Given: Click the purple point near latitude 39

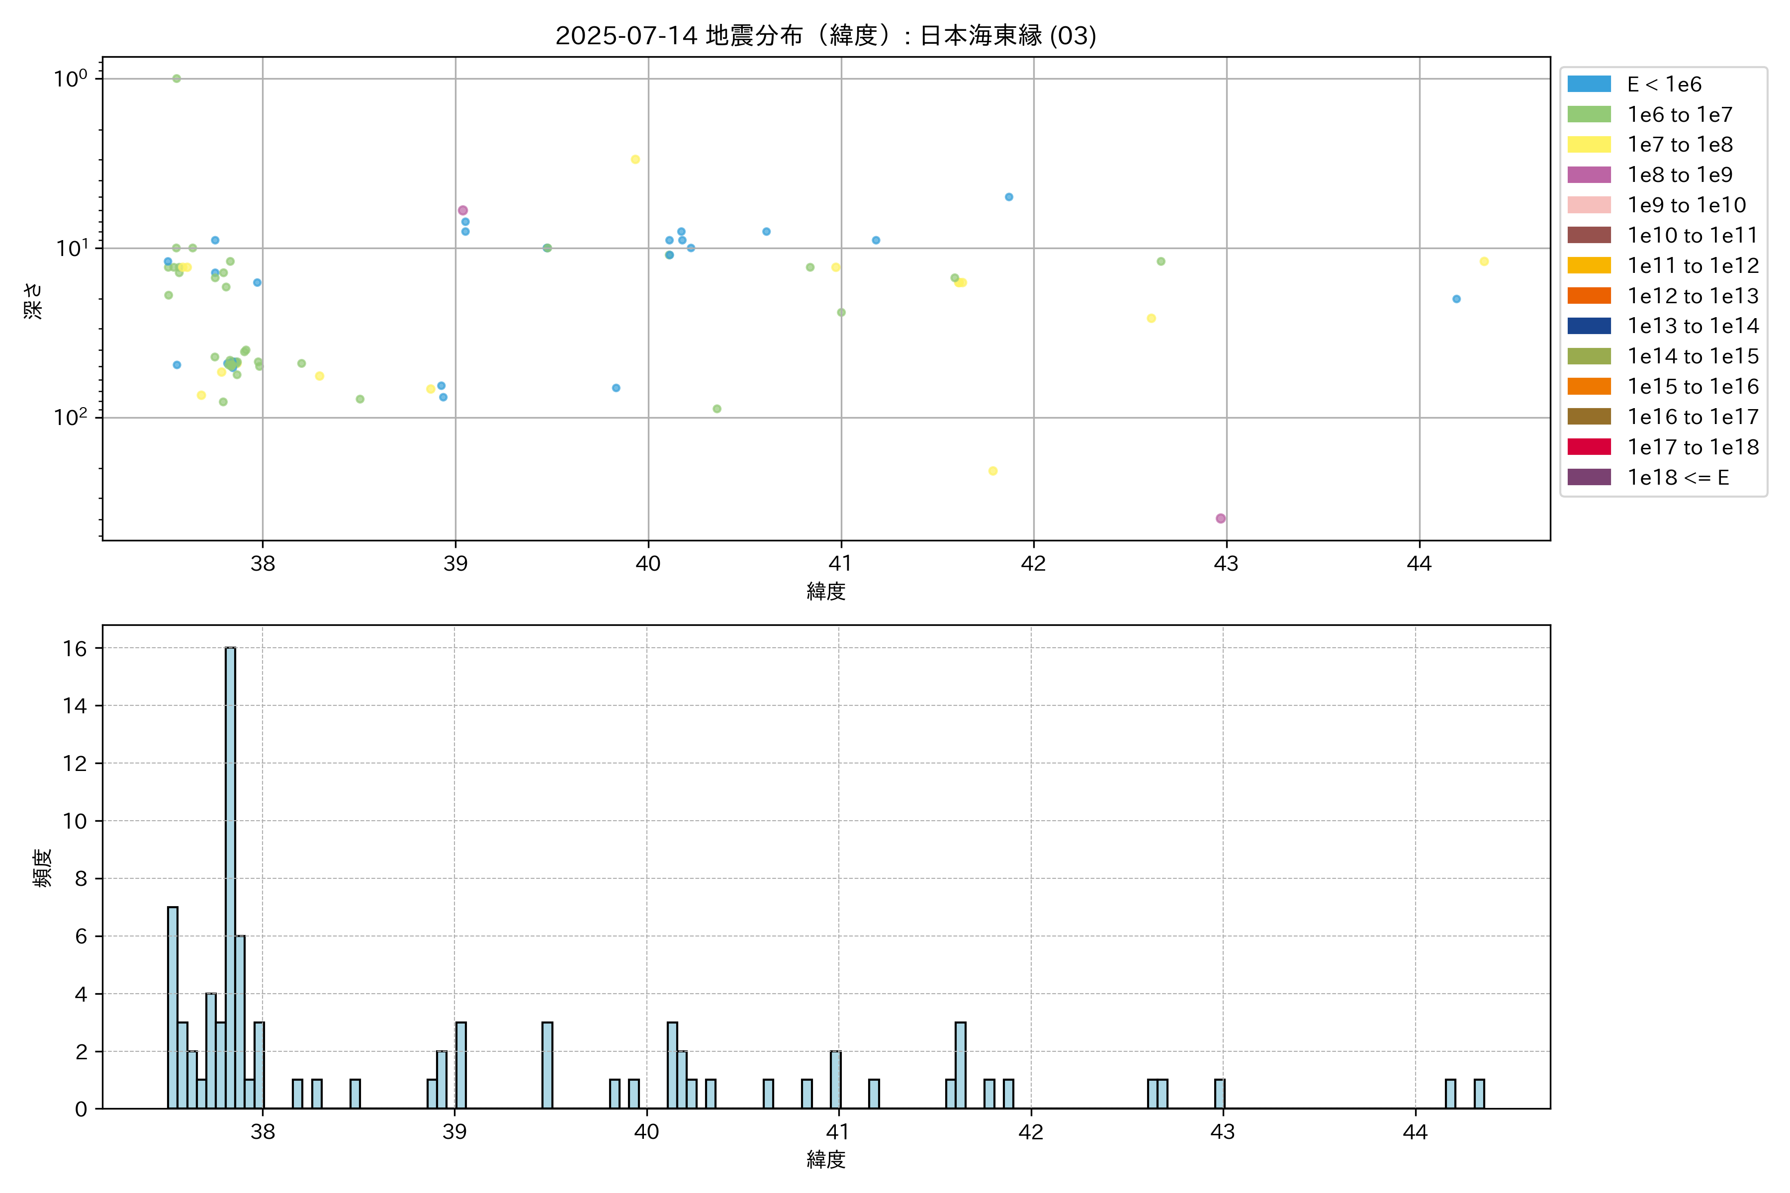Looking at the screenshot, I should click(463, 210).
